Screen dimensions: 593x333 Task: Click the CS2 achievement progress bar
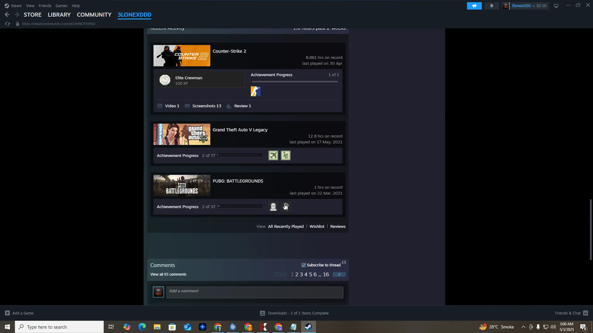pyautogui.click(x=295, y=82)
